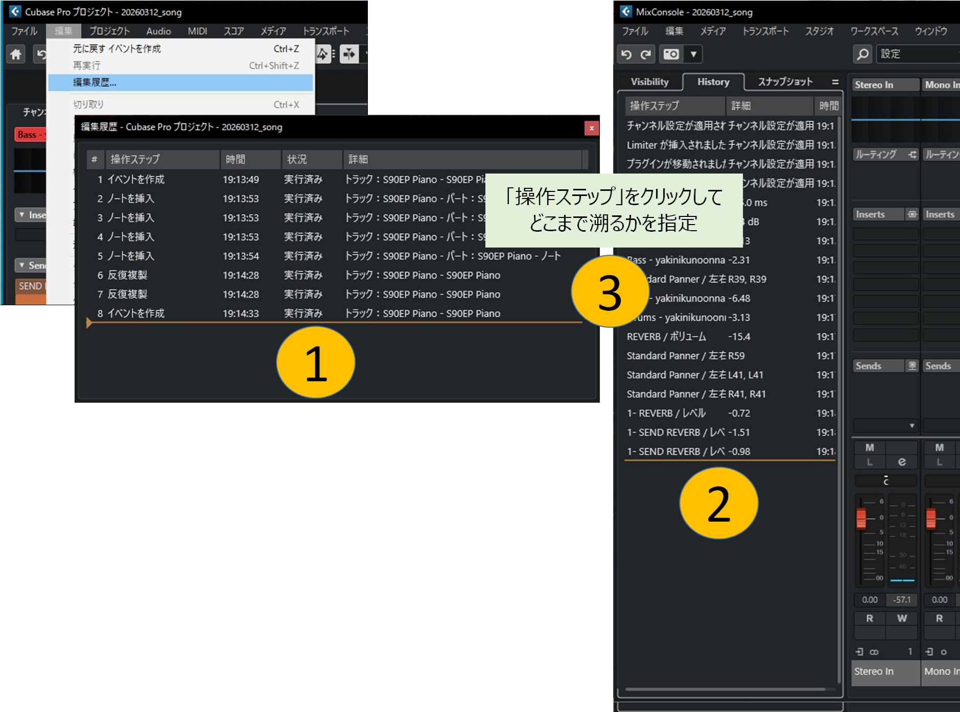Click the undo arrow in MixConsole toolbar
Image resolution: width=960 pixels, height=712 pixels.
[627, 54]
